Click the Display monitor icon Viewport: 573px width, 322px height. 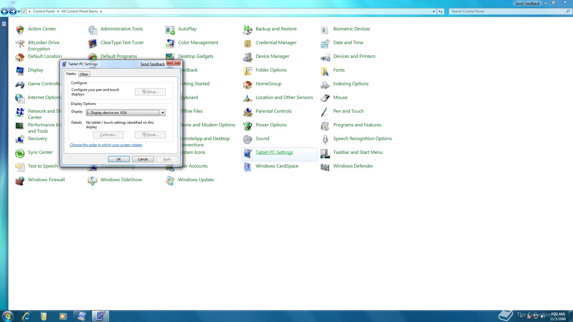coord(20,71)
